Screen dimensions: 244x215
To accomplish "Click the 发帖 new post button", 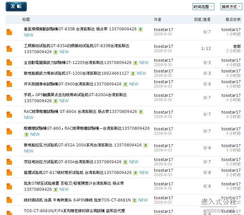I will [x=16, y=7].
